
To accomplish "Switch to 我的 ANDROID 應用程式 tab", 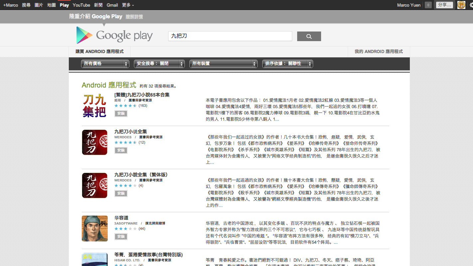I will (379, 52).
